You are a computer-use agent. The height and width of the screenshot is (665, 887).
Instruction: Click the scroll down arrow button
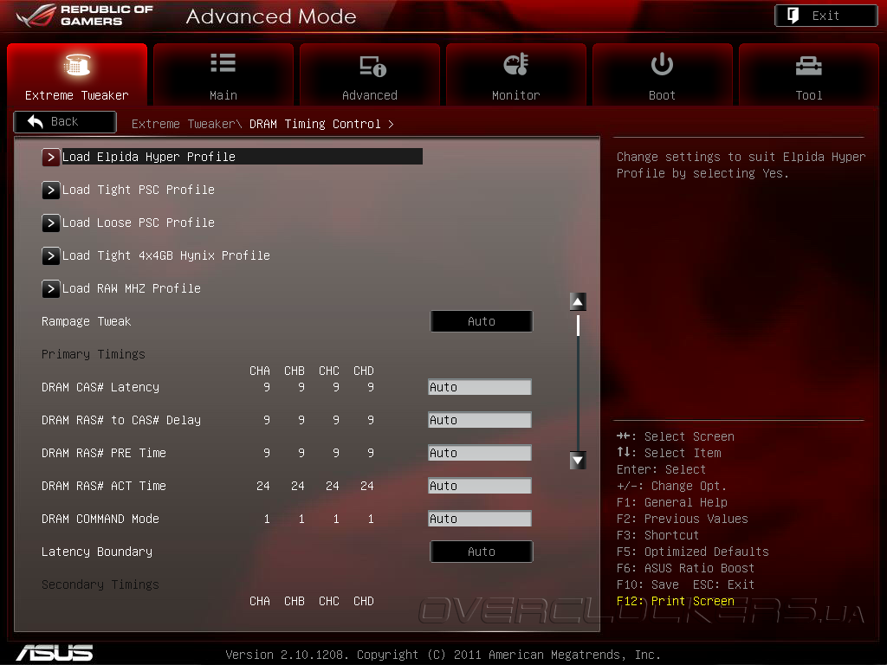578,461
